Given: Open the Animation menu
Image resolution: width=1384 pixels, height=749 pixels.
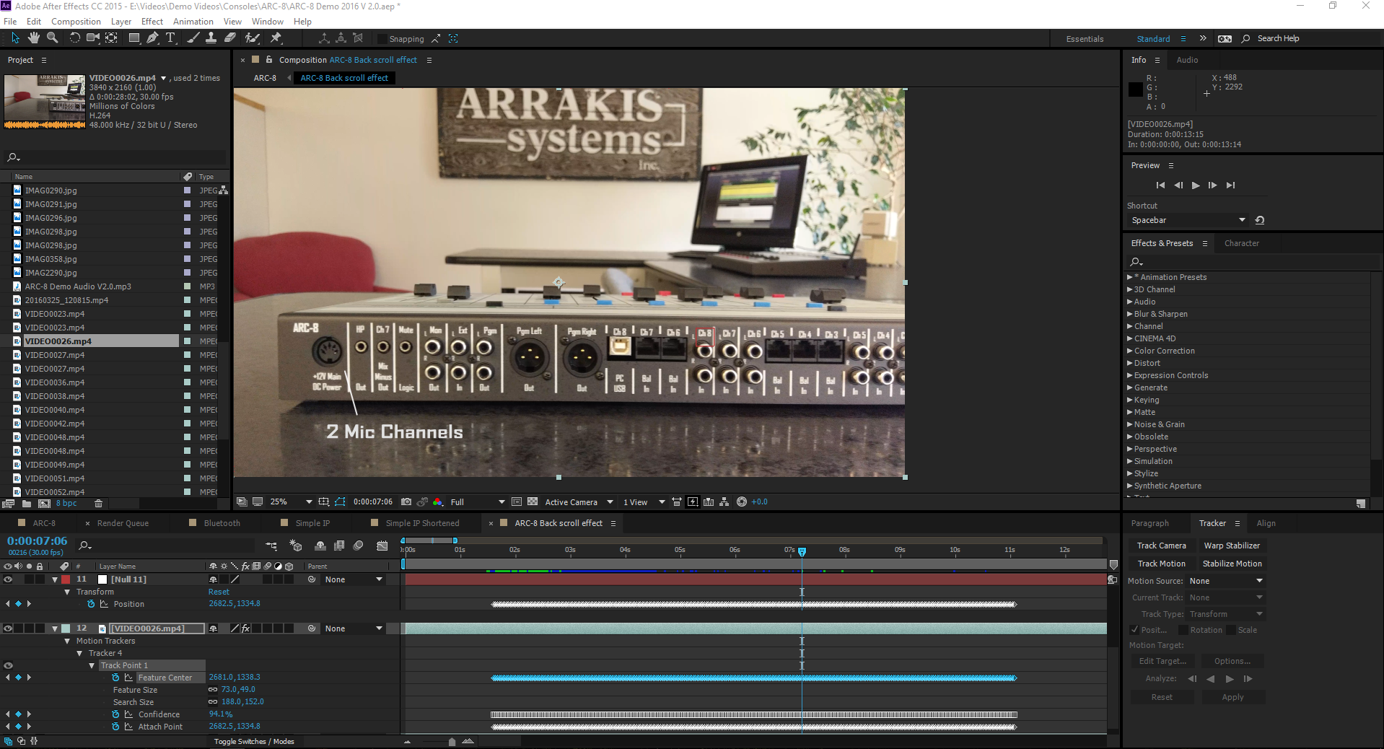Looking at the screenshot, I should click(193, 22).
